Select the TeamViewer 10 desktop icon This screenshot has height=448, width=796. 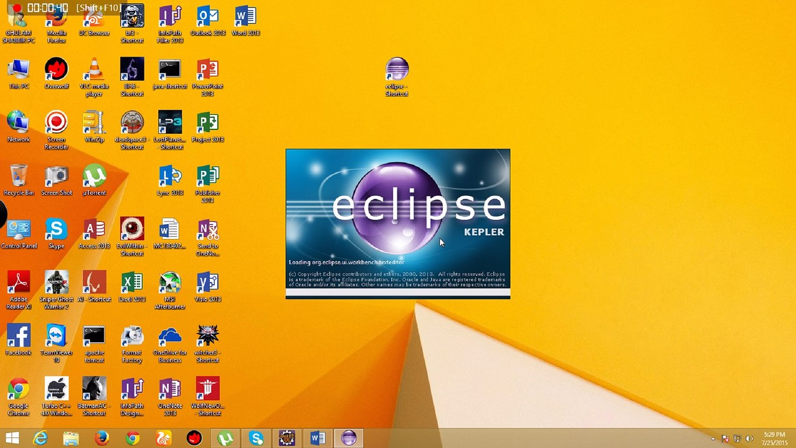[x=56, y=343]
